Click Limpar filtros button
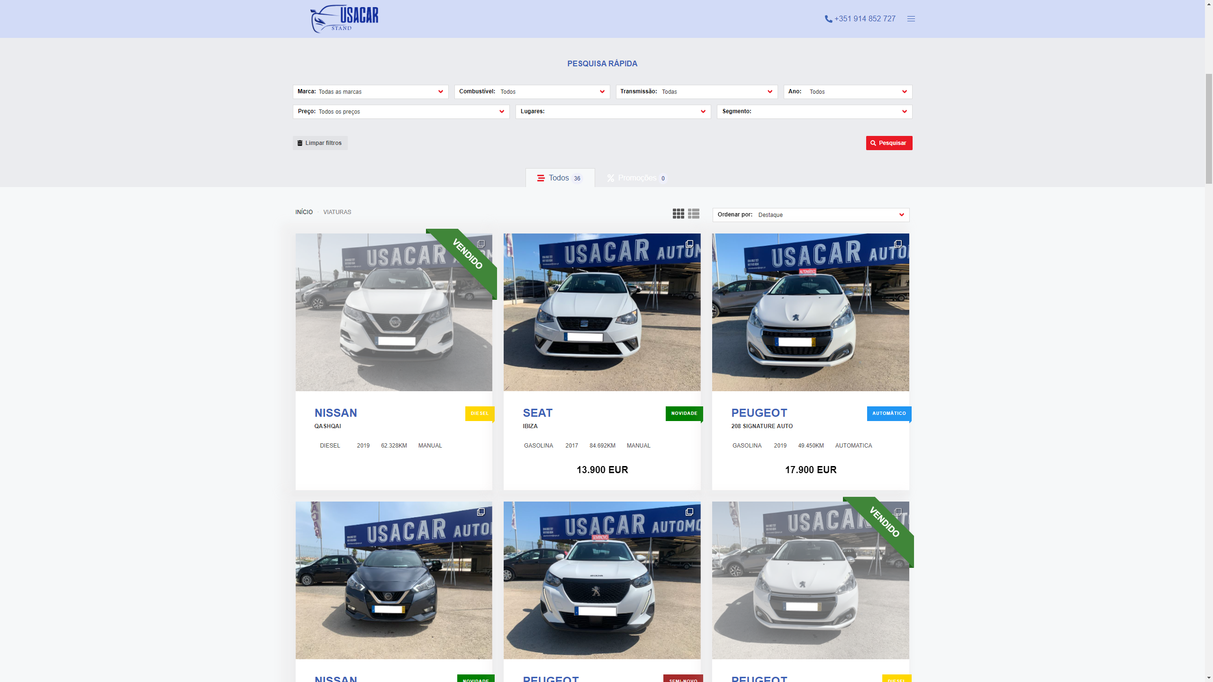The width and height of the screenshot is (1213, 682). pos(320,143)
